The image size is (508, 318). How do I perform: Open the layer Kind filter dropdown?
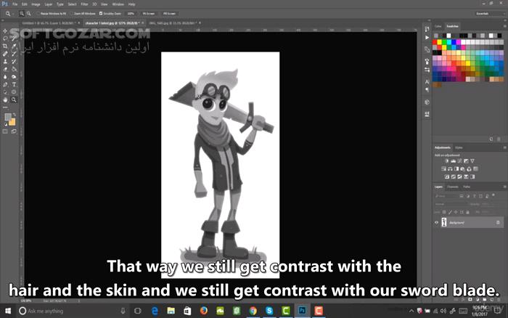coord(446,196)
